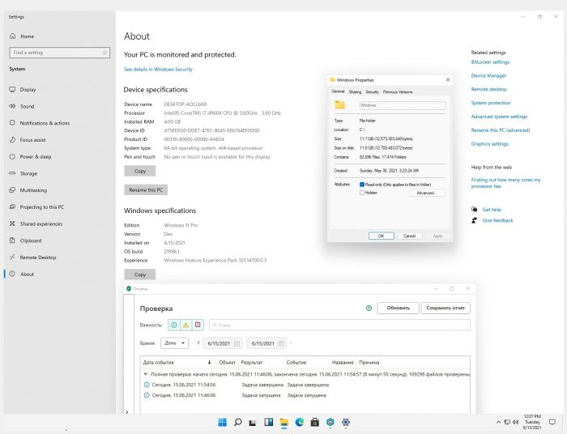Open Display settings icon in sidebar
The width and height of the screenshot is (567, 434).
click(12, 89)
